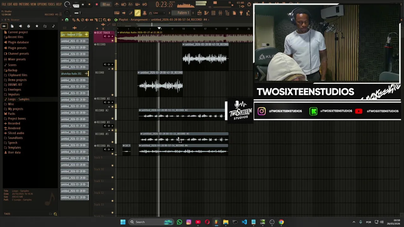
Task: Open browser files page icon
Action: [12, 26]
